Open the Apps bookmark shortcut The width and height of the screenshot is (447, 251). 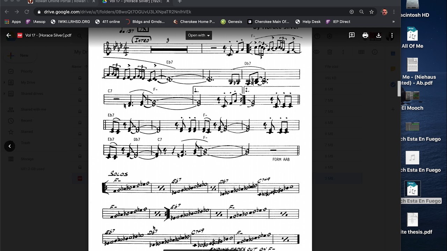[x=13, y=22]
